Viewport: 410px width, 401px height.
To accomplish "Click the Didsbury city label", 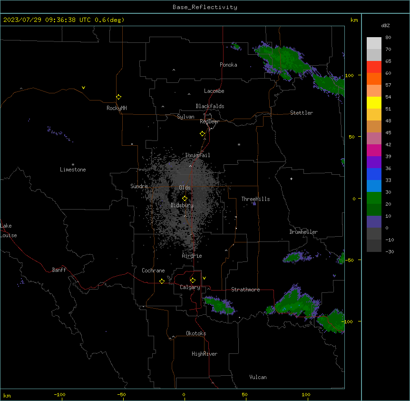I will click(x=182, y=205).
